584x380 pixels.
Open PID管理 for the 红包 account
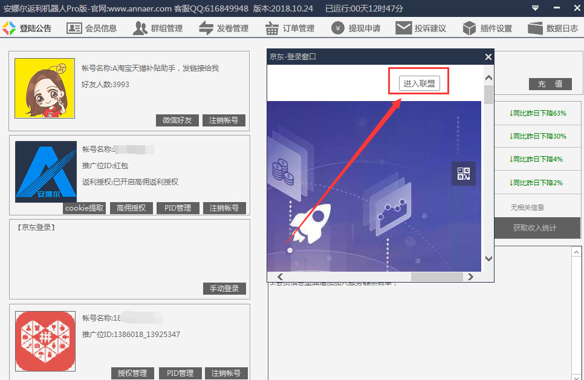(178, 208)
